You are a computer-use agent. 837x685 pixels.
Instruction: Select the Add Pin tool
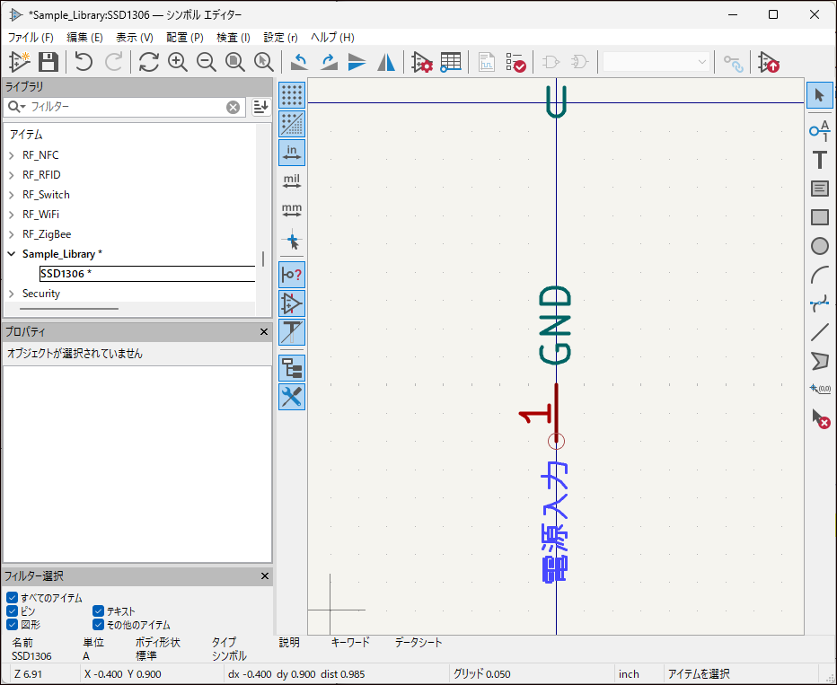click(819, 128)
